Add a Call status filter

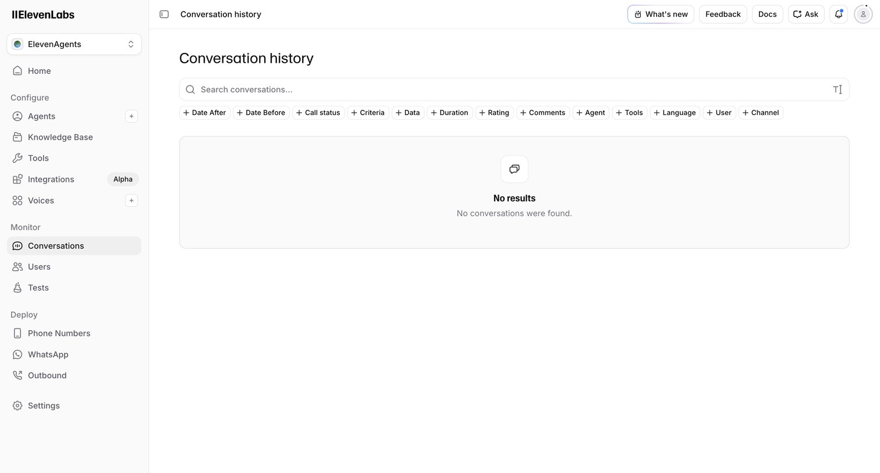coord(318,113)
